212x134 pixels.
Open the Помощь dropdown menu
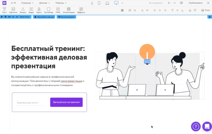[x=61, y=3]
